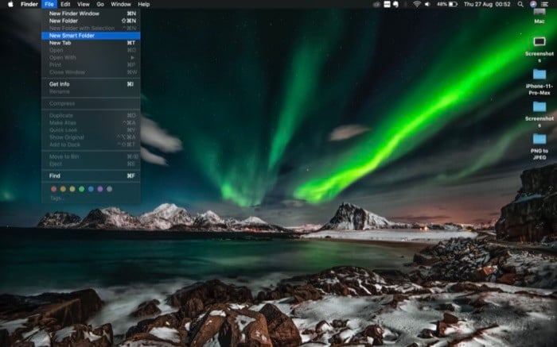Apply the blue tag color
The height and width of the screenshot is (347, 557).
pyautogui.click(x=91, y=189)
